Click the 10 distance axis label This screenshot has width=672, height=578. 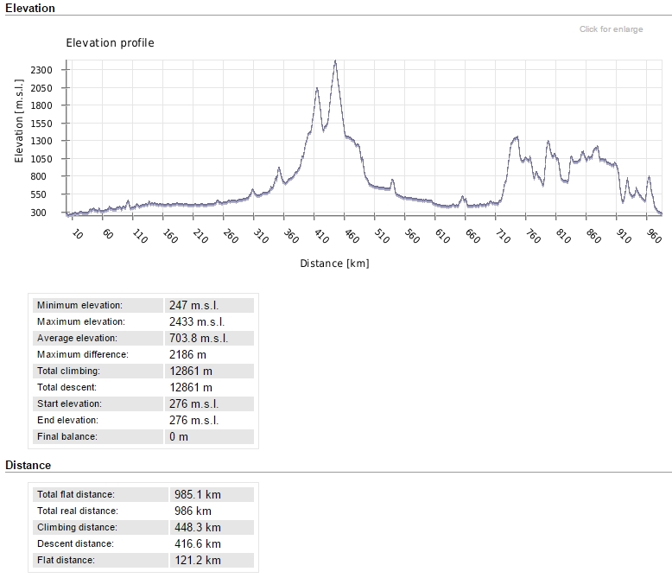point(77,233)
